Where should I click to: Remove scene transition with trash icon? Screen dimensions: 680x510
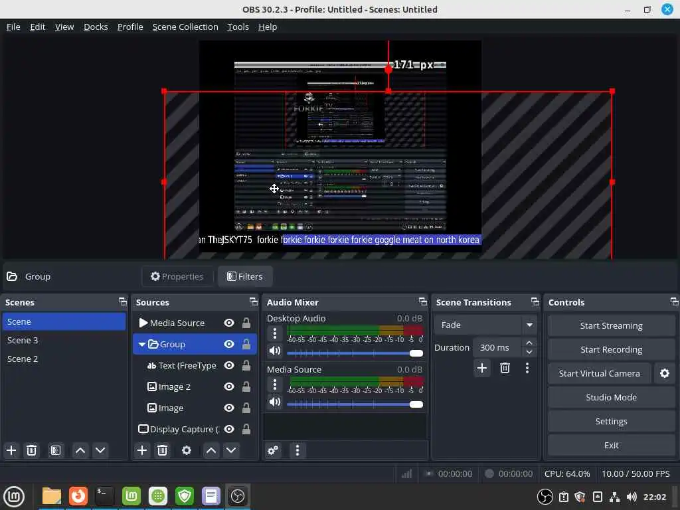click(x=505, y=368)
